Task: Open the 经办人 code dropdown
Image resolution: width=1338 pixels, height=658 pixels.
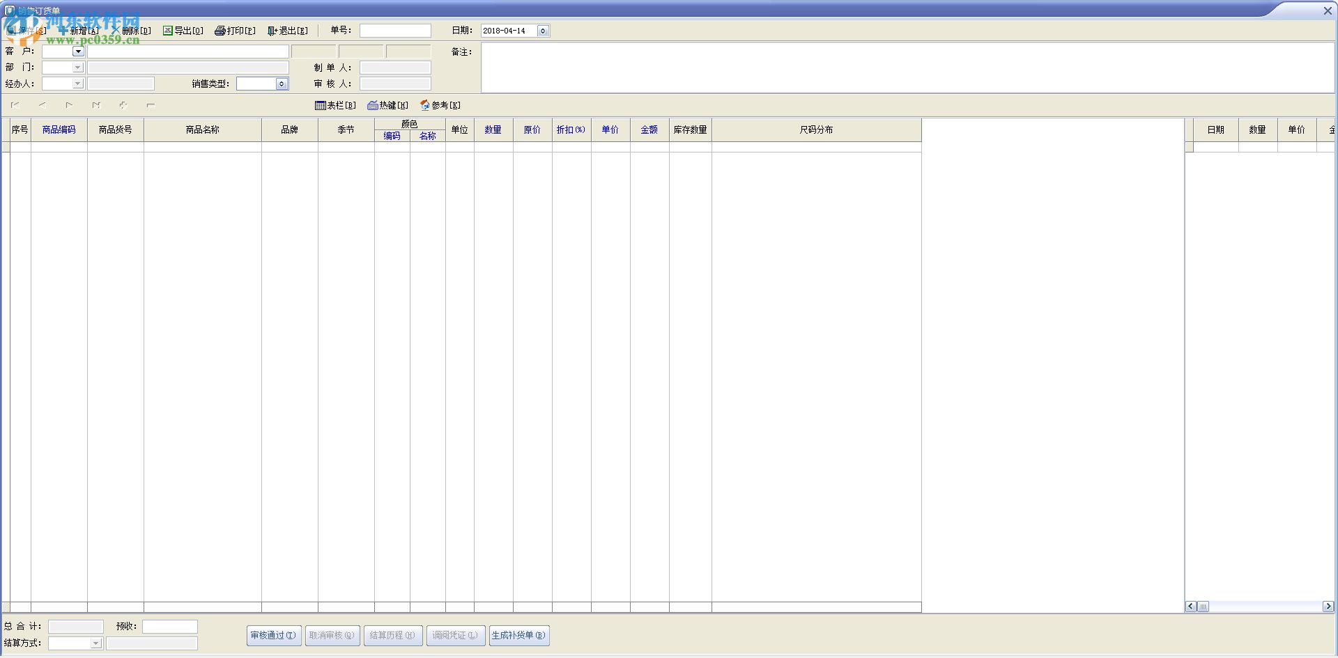Action: coord(78,84)
